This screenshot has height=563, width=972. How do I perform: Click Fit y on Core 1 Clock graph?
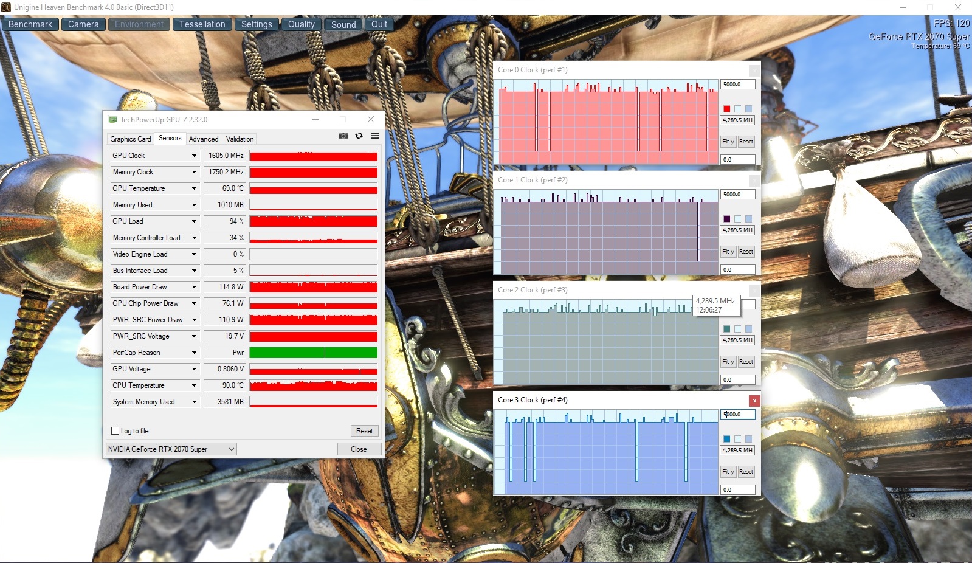click(728, 252)
